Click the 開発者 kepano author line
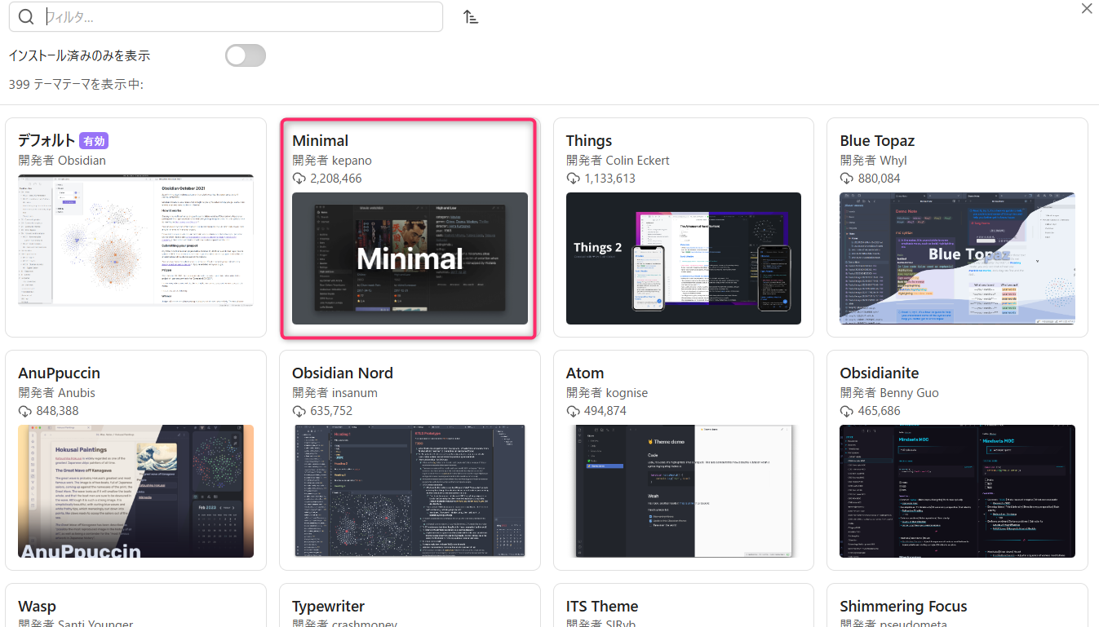Viewport: 1099px width, 627px height. tap(332, 160)
